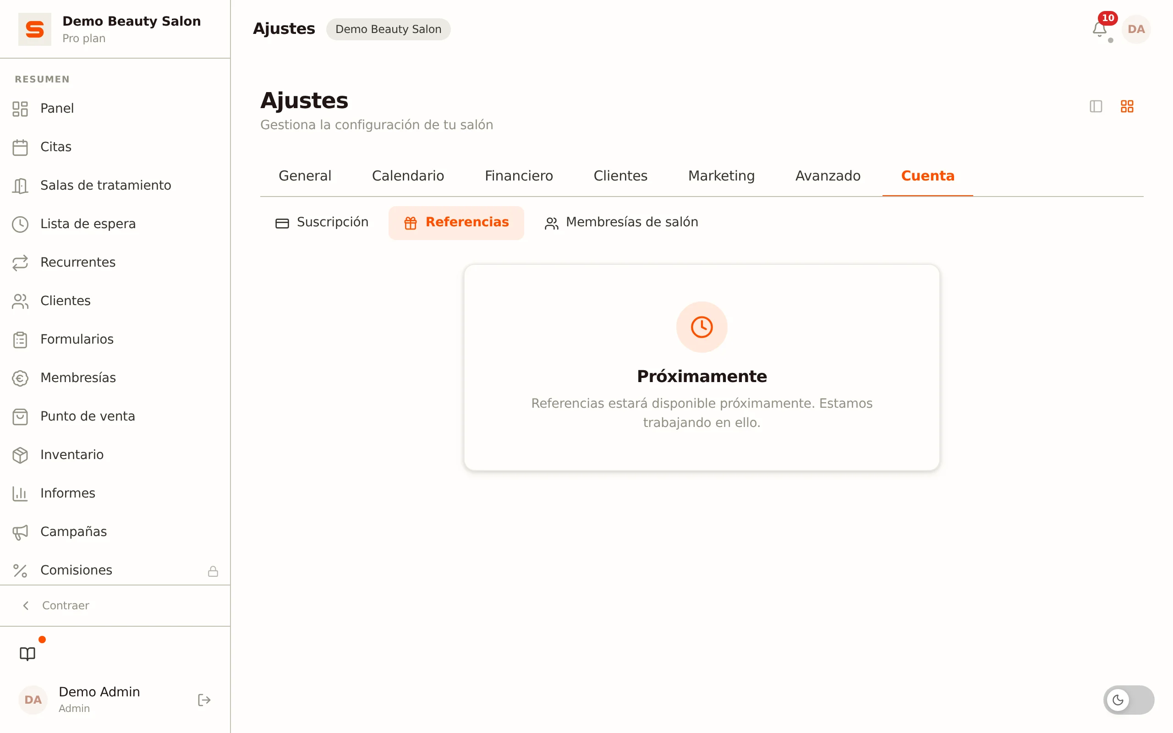Screen dimensions: 1173x733
Task: Click the Punto de venta bag icon
Action: (x=20, y=416)
